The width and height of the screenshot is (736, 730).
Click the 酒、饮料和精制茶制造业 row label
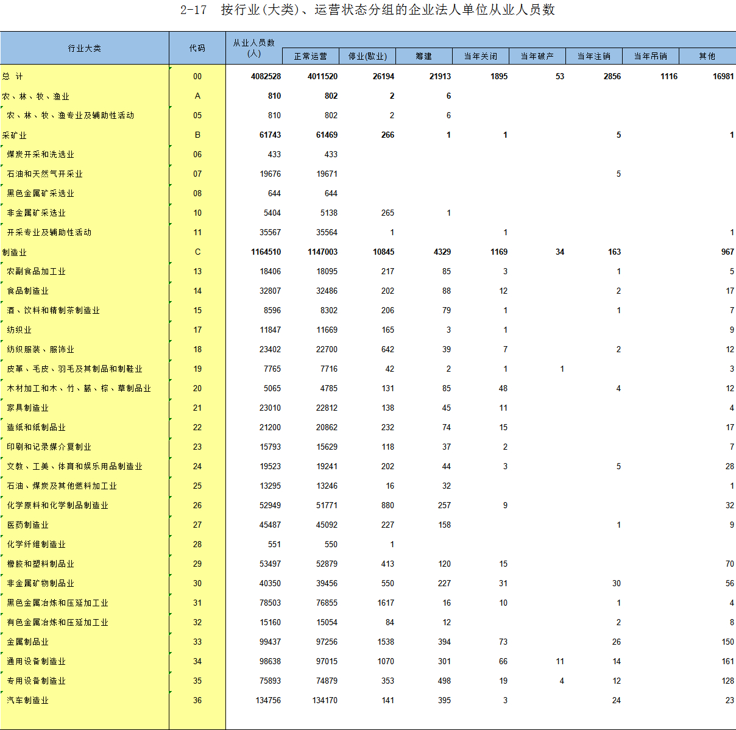(53, 310)
